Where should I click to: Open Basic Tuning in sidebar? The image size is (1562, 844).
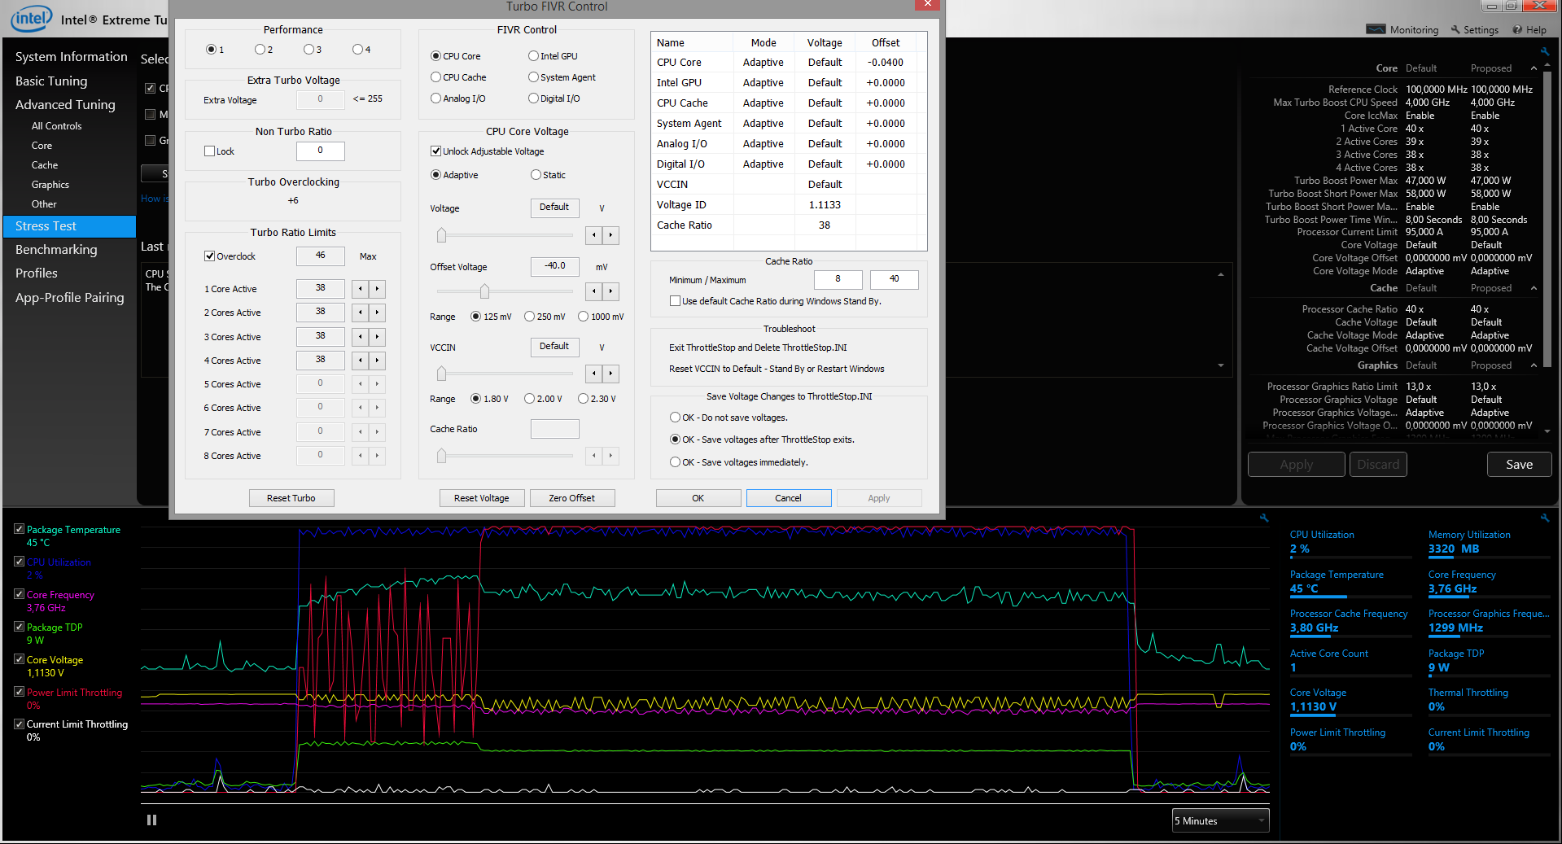(51, 81)
